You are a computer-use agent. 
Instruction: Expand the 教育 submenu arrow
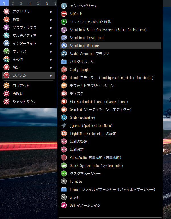coord(51,20)
